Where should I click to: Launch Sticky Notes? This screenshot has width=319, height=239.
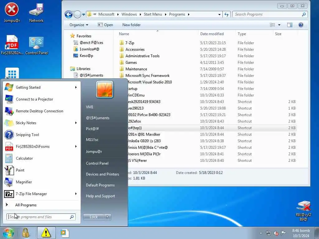[x=42, y=123]
